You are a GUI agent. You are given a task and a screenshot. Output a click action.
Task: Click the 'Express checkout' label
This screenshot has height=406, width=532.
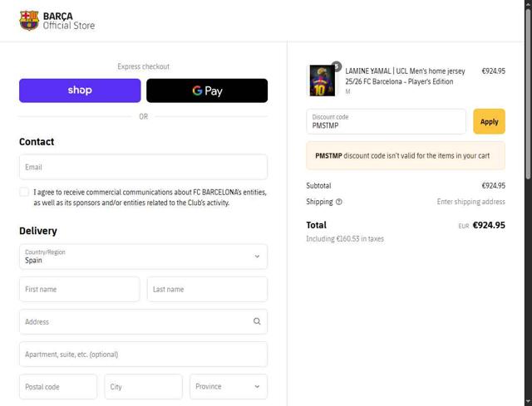coord(144,66)
